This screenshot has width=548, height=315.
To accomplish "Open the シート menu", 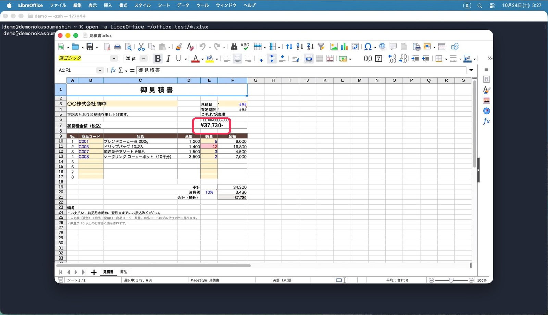I will coord(164,5).
